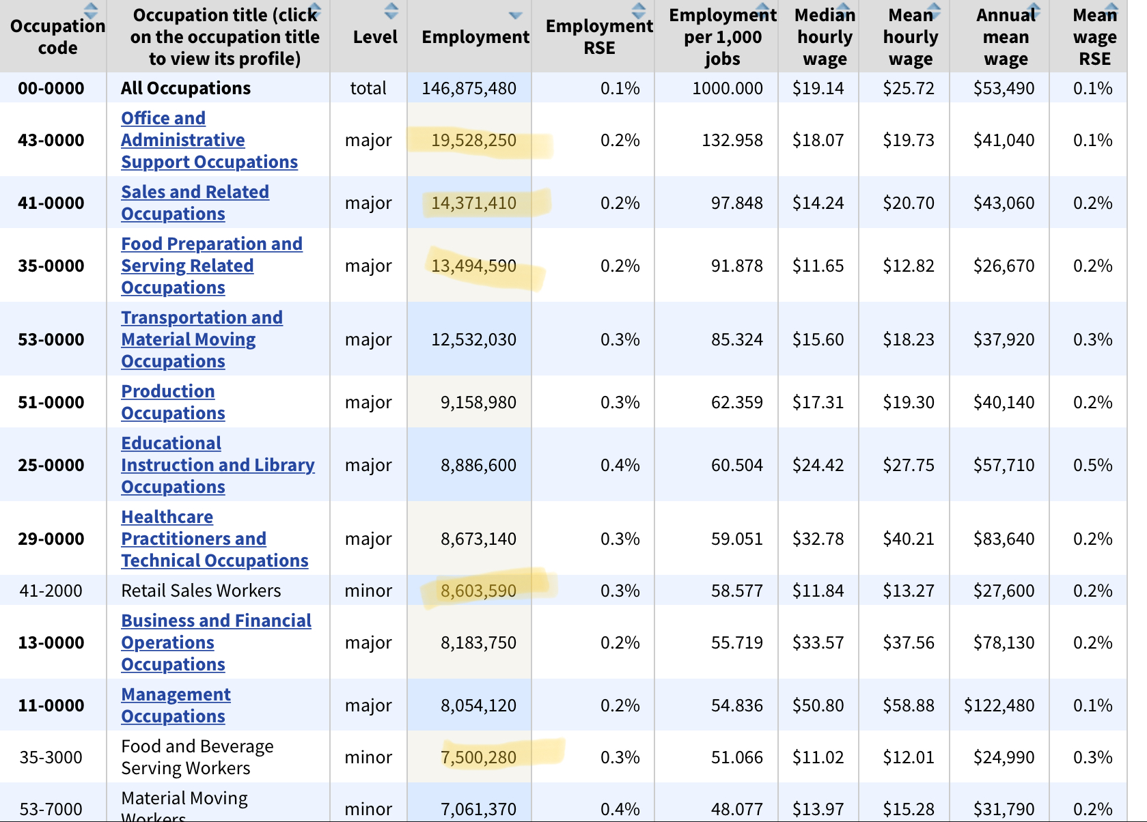Sort by Employment RSE column arrows

638,10
